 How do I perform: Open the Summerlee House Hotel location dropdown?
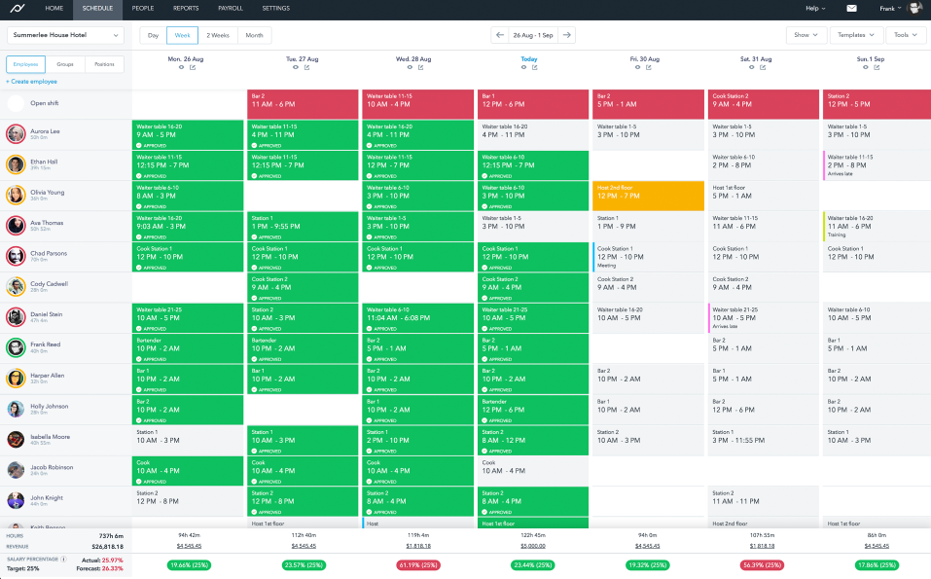point(65,35)
